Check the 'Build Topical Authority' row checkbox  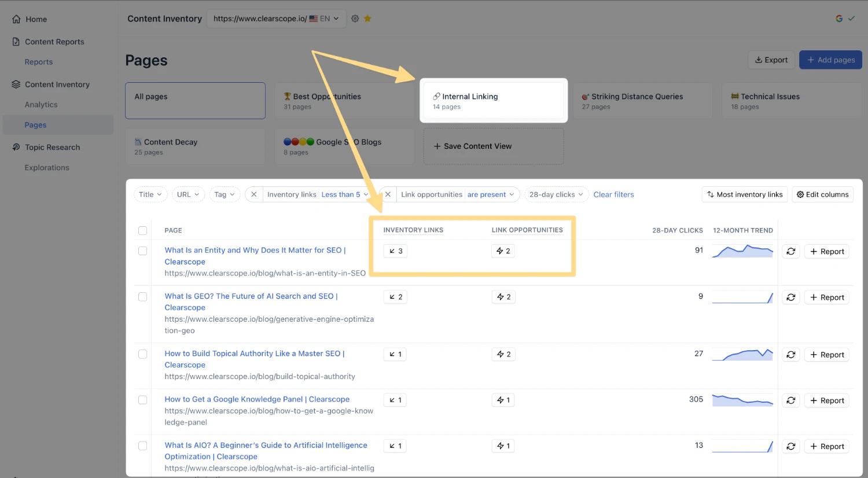142,354
